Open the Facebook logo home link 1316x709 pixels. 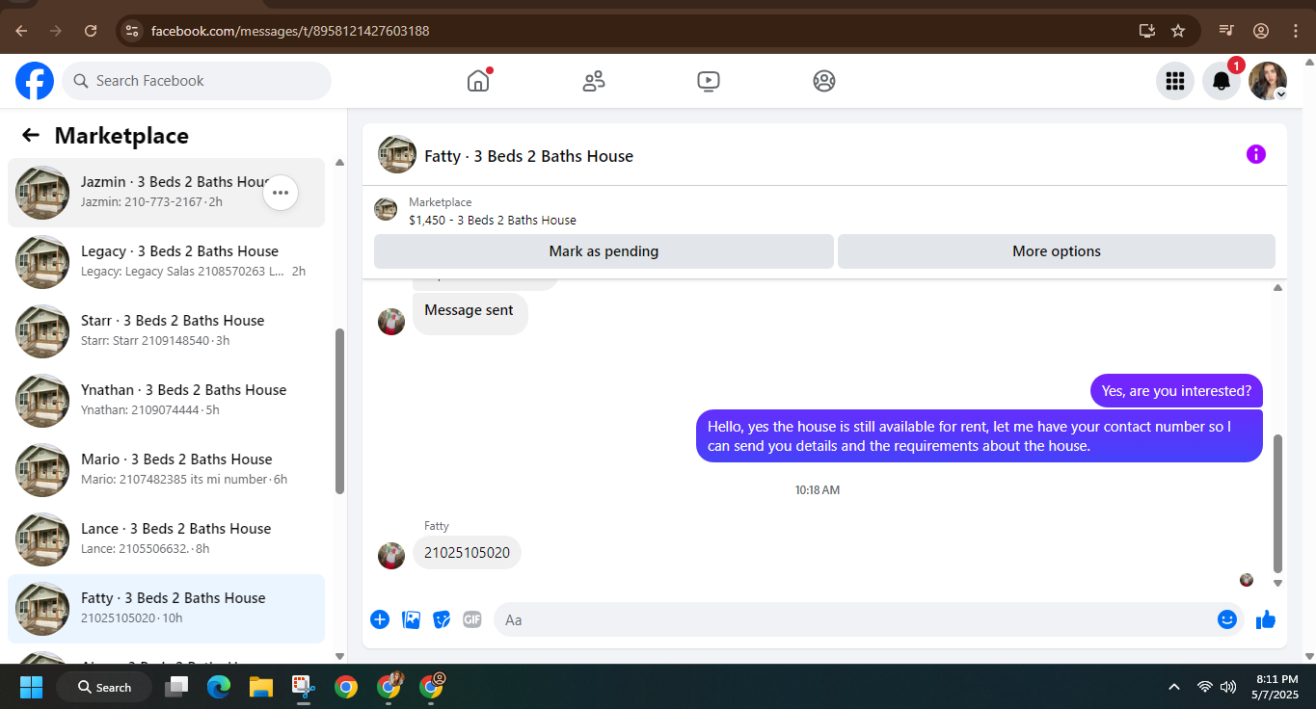tap(35, 81)
